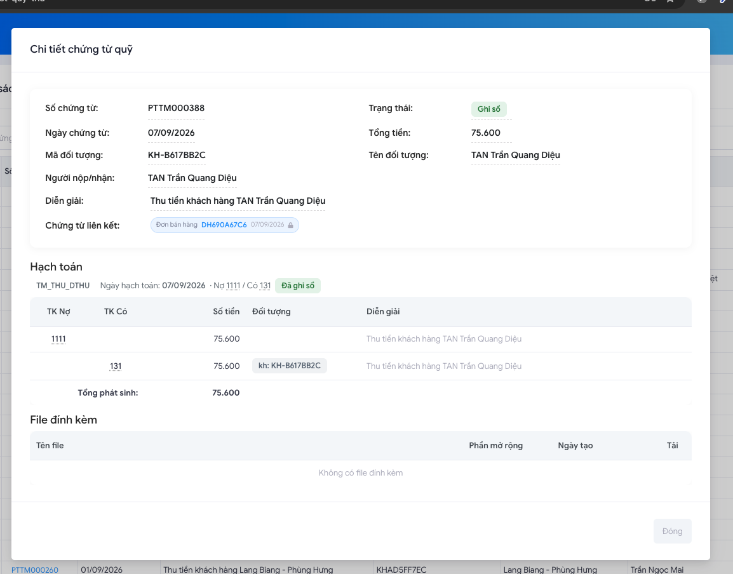This screenshot has width=733, height=574.
Task: Select debit account 1111 in journal row
Action: (x=58, y=339)
